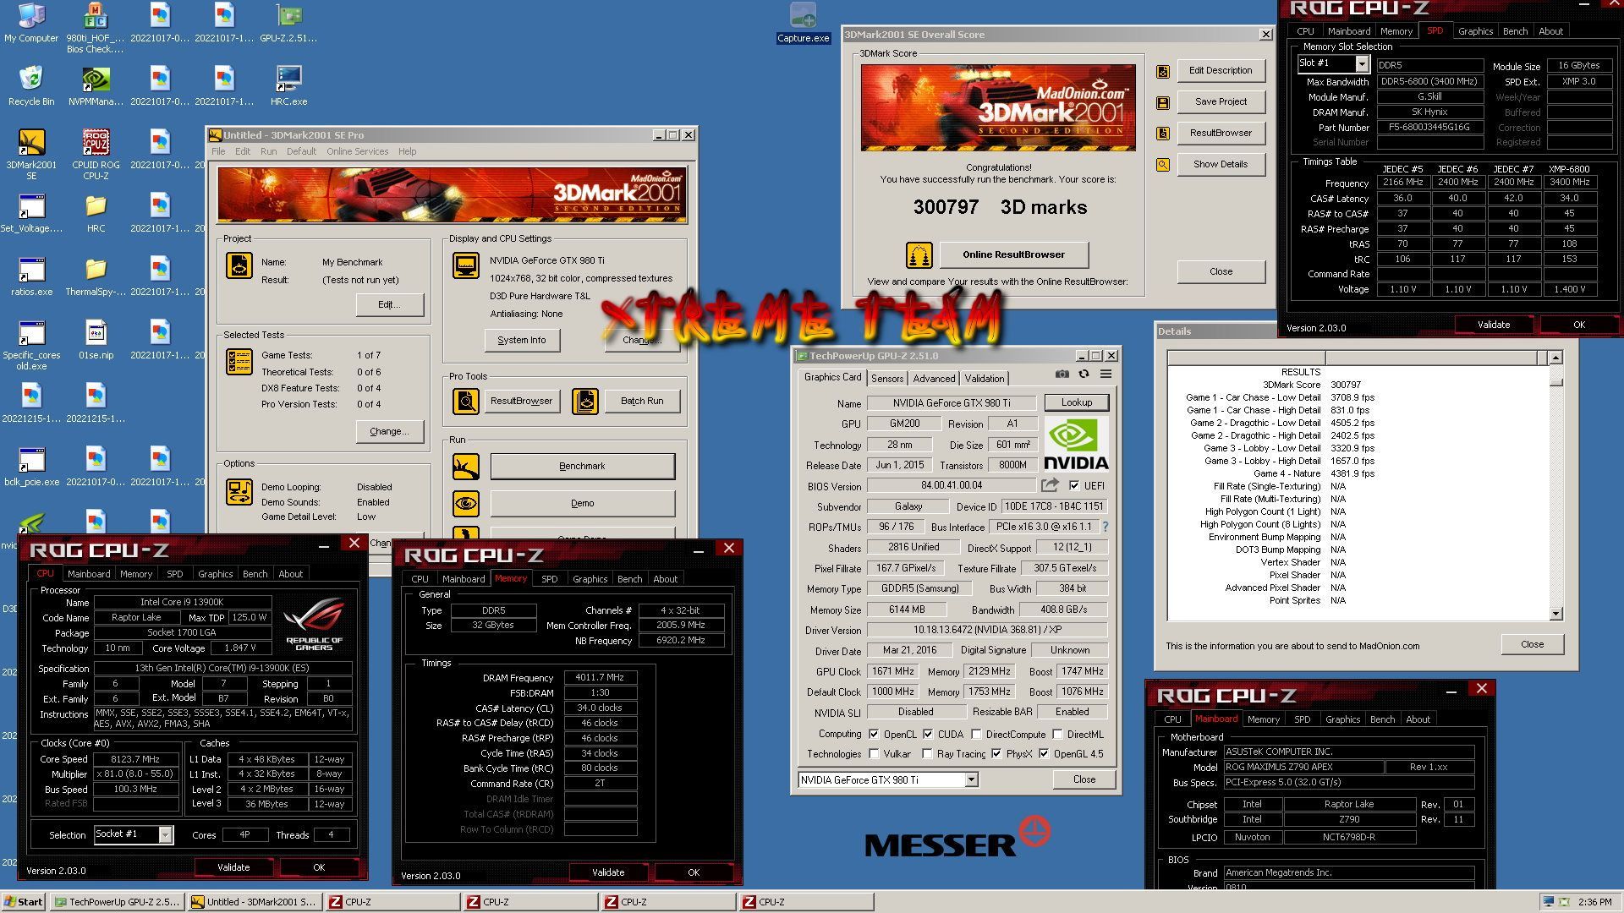Toggle the DirectCompute checkbox in GPU-Z
1624x913 pixels.
click(976, 734)
